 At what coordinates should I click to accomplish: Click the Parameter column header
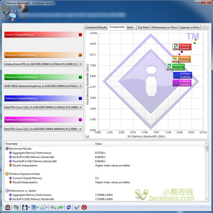49,144
